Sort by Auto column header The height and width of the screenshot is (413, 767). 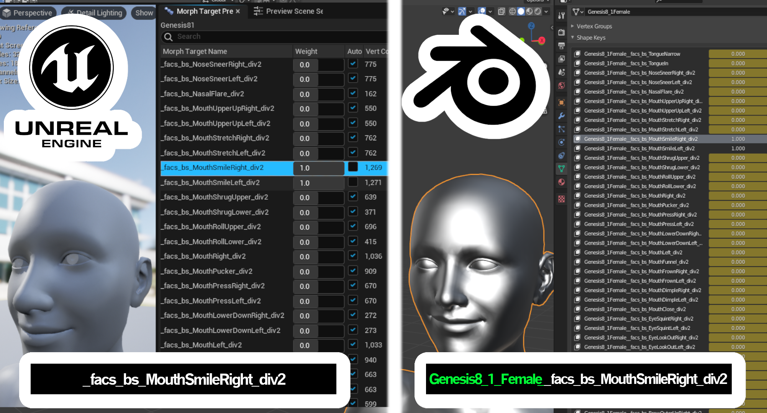tap(354, 51)
